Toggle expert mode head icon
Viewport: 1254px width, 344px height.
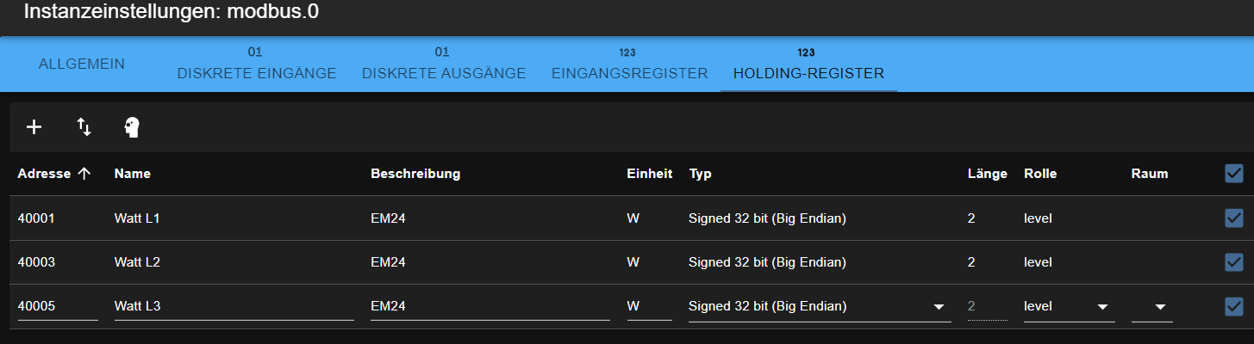tap(132, 127)
